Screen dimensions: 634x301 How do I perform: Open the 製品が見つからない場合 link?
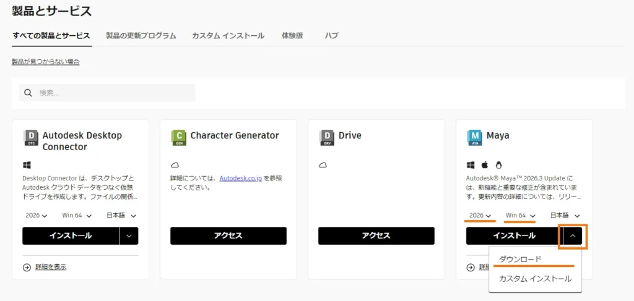pos(45,62)
